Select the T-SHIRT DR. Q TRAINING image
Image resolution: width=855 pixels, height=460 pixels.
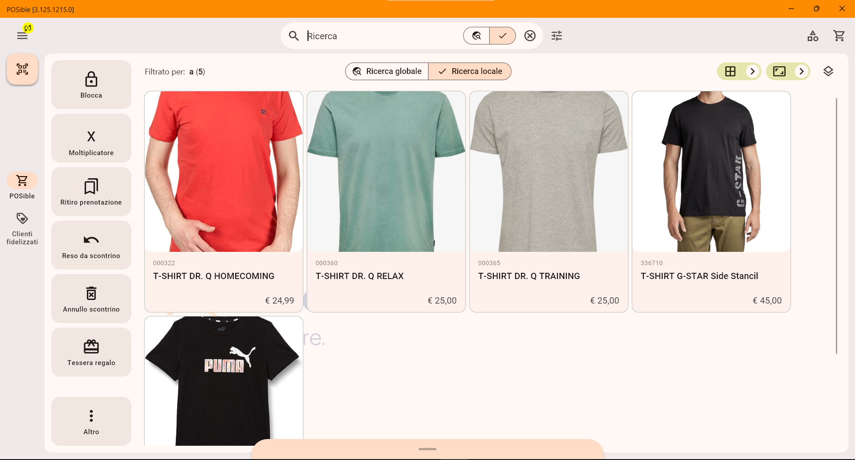(x=549, y=172)
